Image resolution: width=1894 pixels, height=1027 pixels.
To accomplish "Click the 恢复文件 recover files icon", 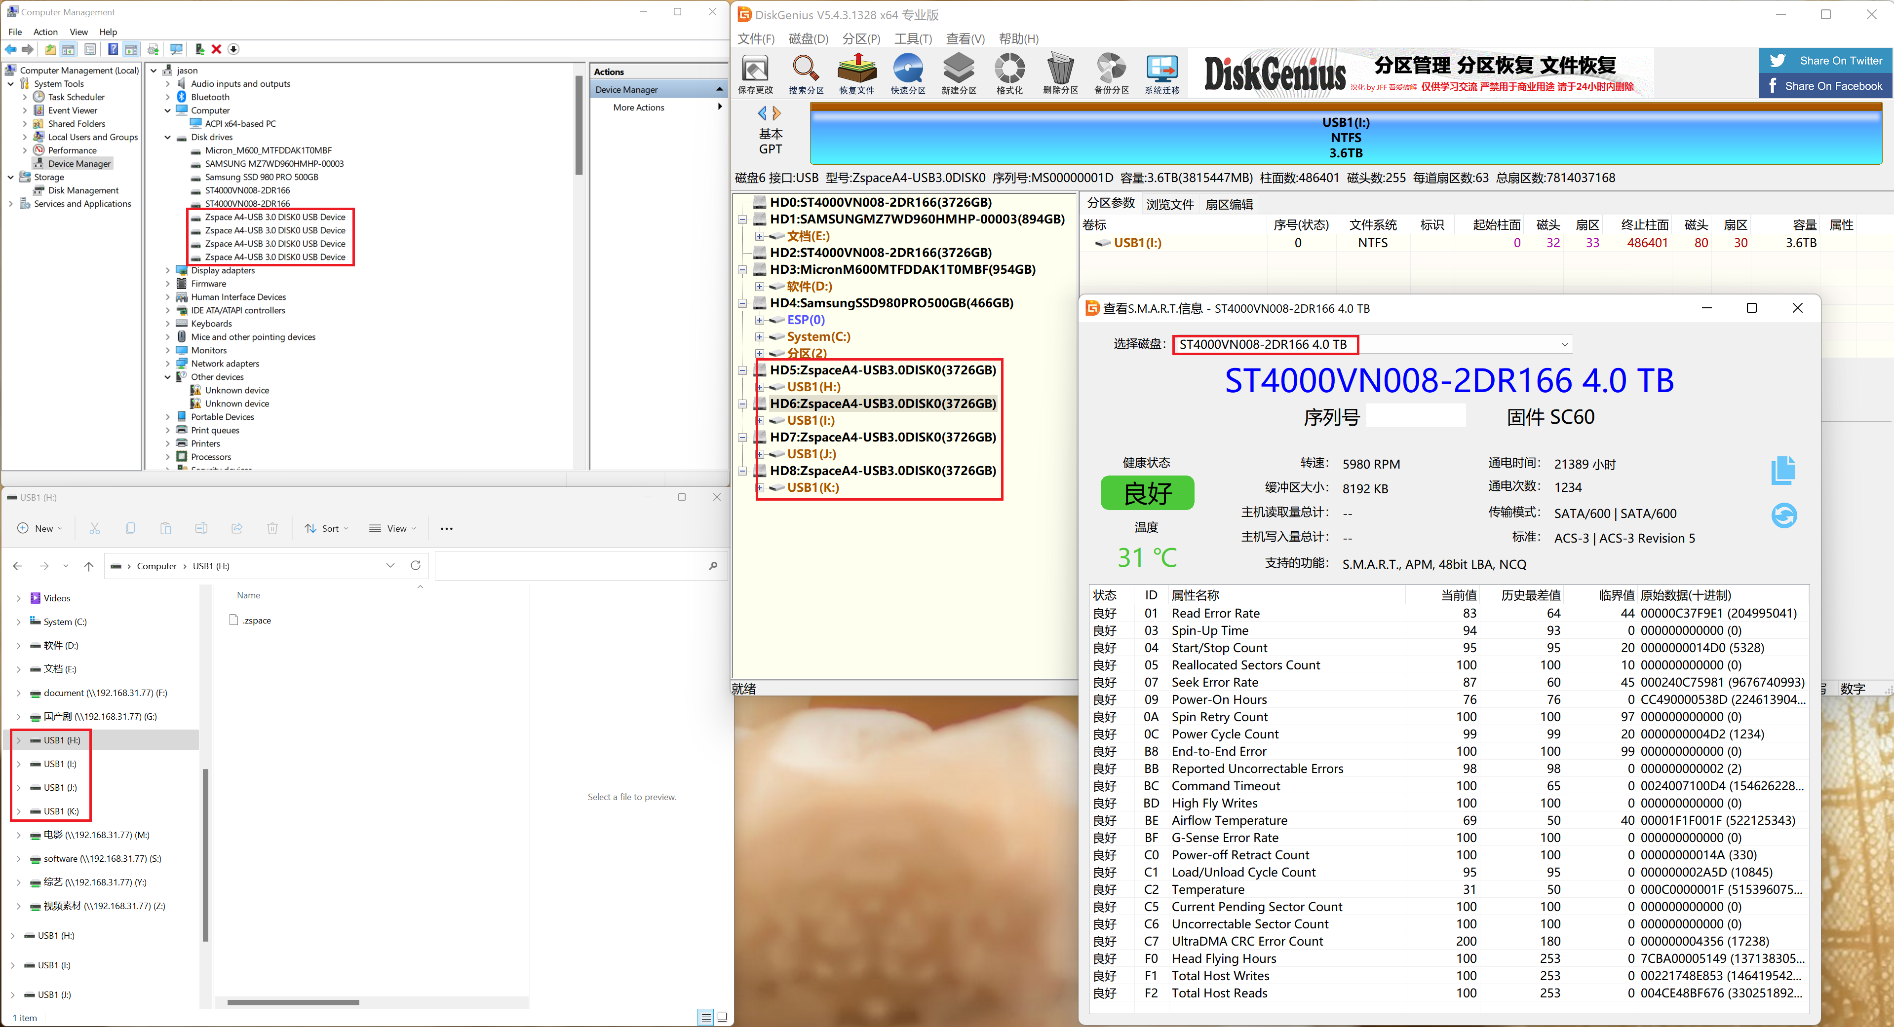I will pos(856,74).
